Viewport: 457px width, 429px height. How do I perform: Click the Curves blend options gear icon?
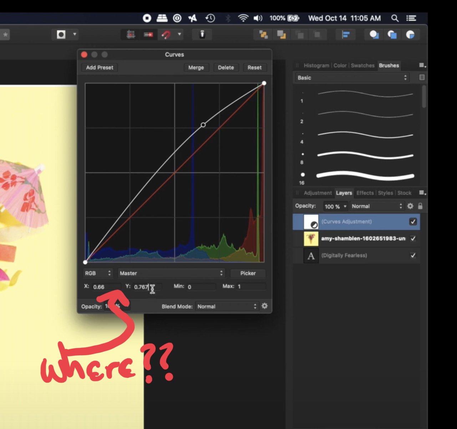coord(264,306)
